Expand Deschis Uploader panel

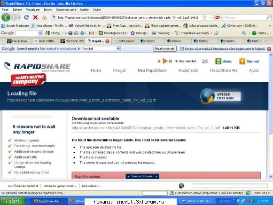[142, 176]
